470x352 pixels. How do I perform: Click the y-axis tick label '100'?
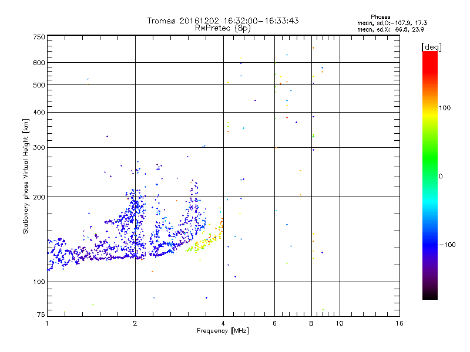[x=39, y=282]
